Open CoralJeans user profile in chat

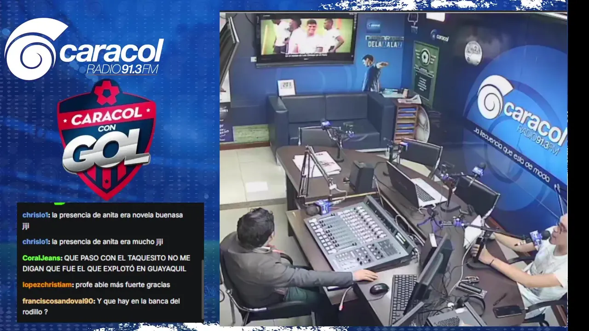coord(42,258)
